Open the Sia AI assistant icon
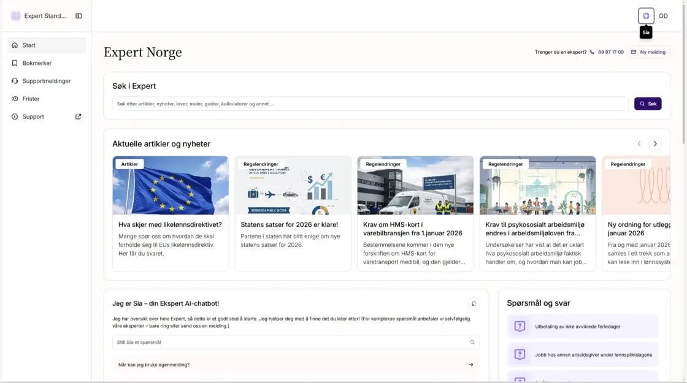 [646, 16]
